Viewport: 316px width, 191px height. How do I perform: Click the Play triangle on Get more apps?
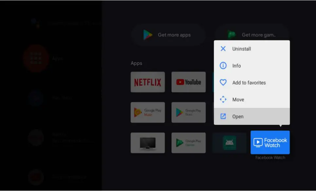(147, 34)
